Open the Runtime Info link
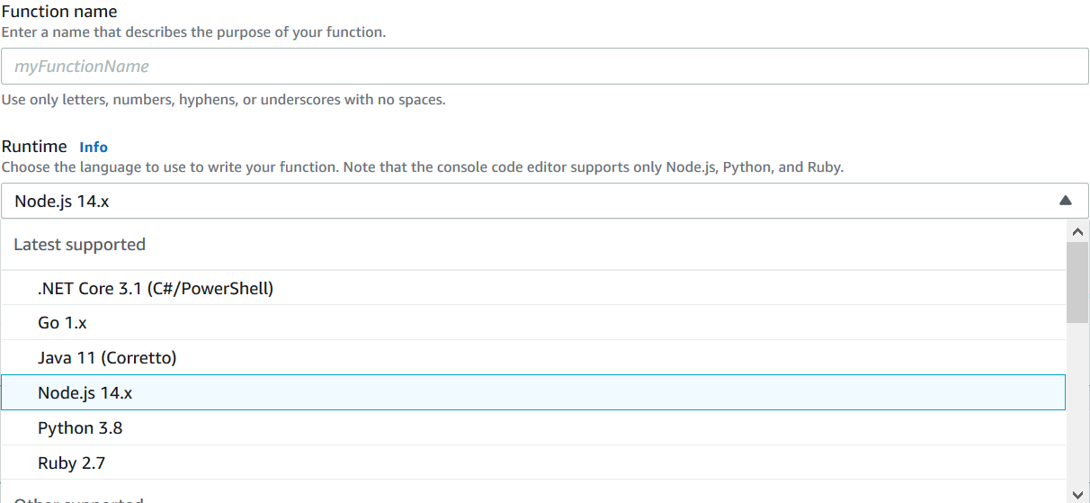This screenshot has height=503, width=1090. (94, 147)
